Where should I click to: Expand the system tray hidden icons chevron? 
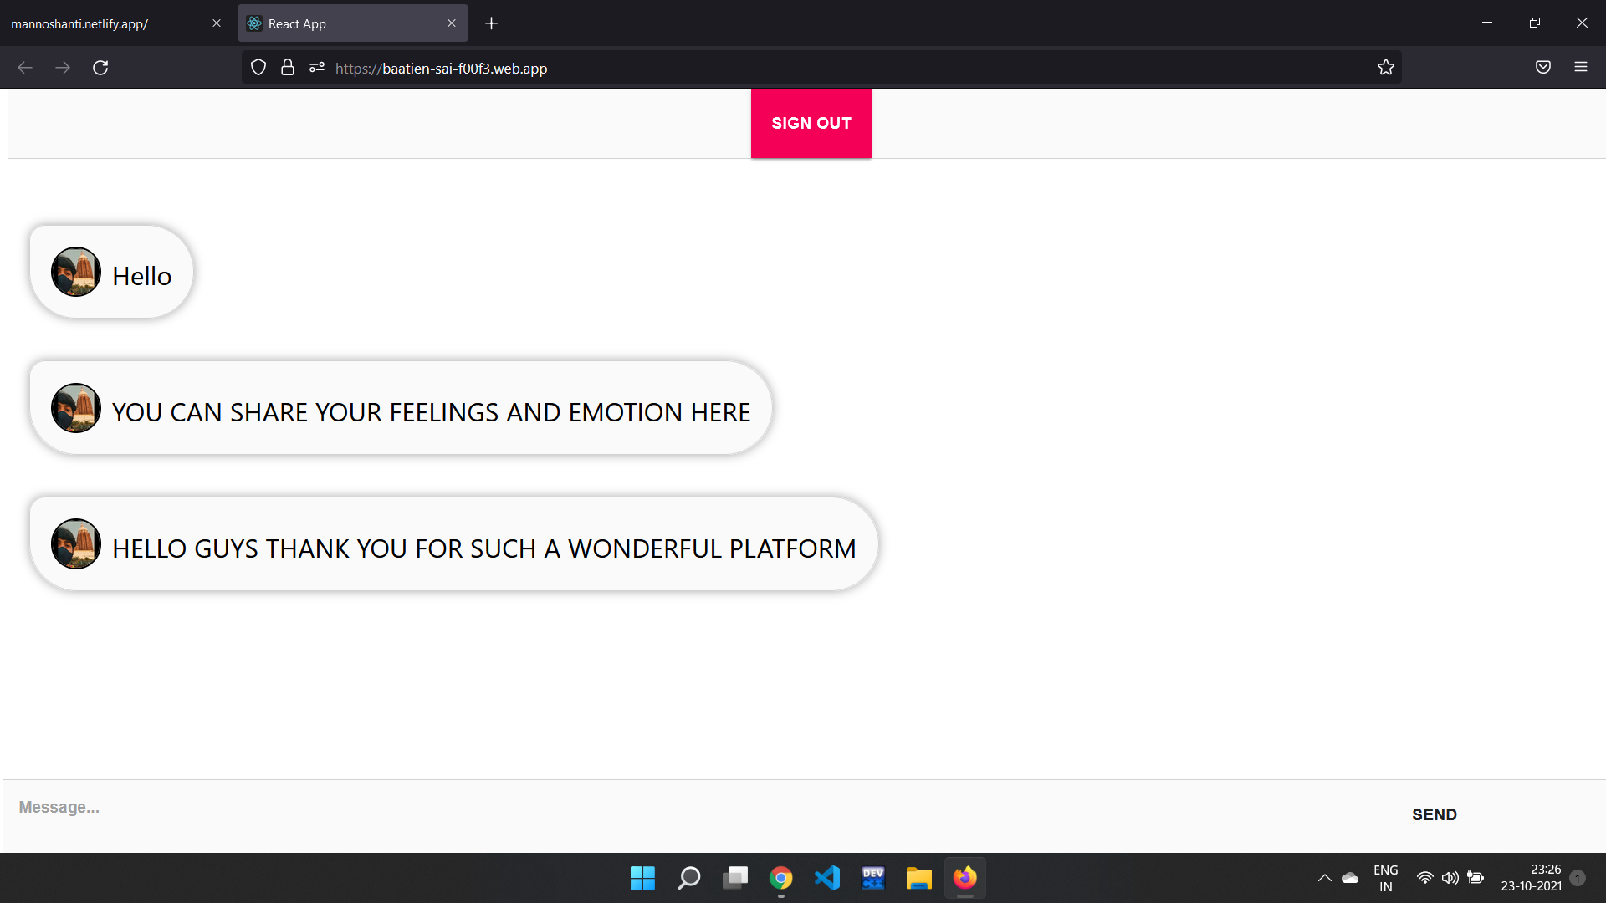click(x=1325, y=878)
